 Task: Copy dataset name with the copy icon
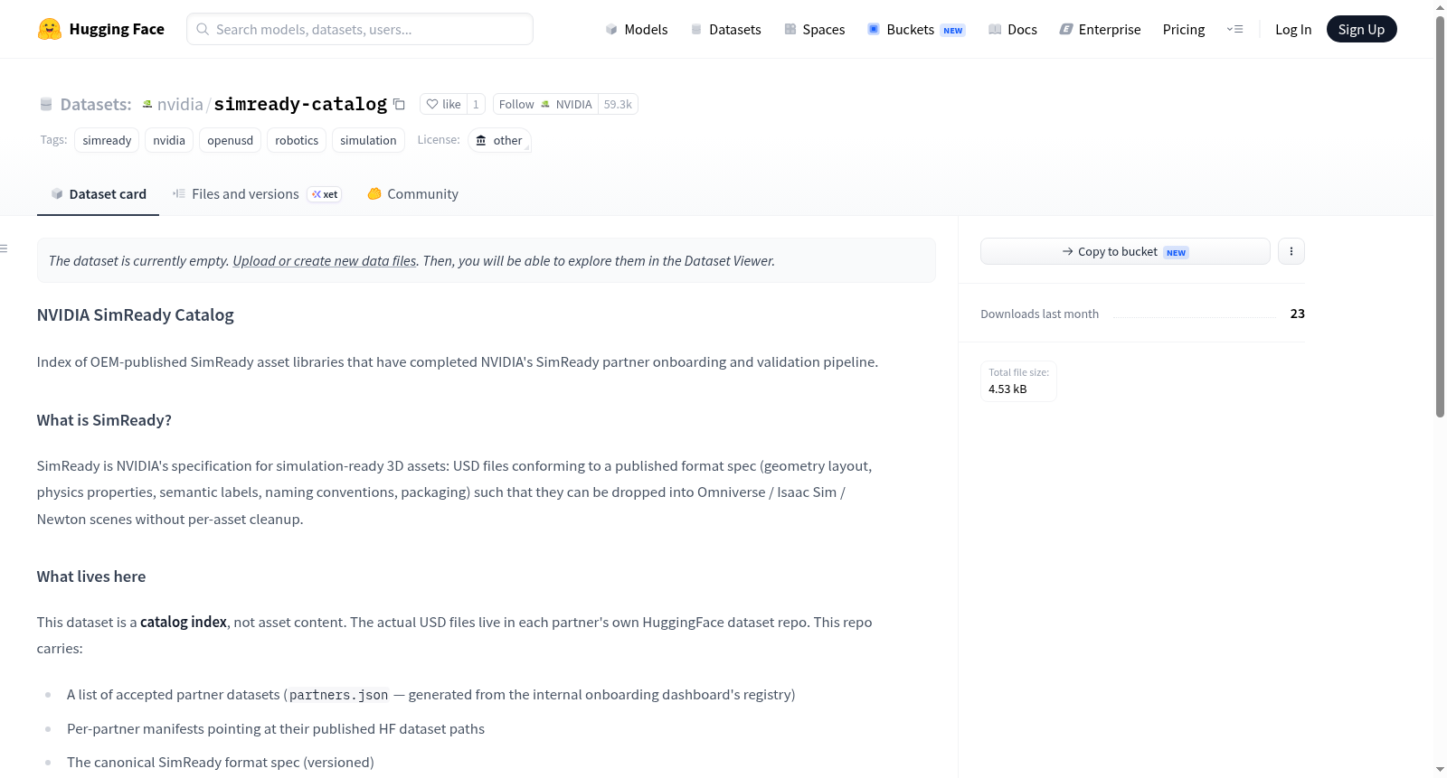399,104
